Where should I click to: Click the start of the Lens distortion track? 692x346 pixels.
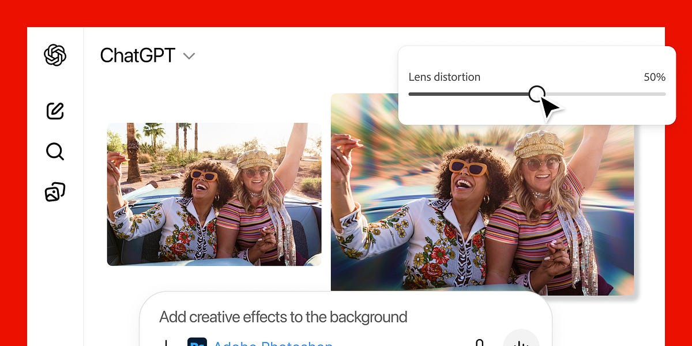click(x=411, y=93)
